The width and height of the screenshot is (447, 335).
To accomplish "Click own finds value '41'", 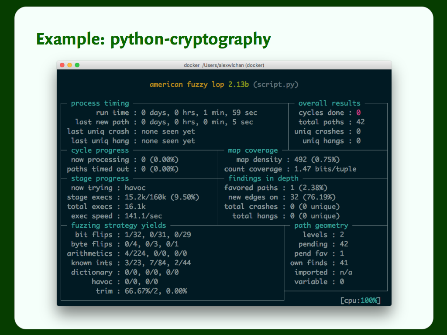I will (x=344, y=263).
